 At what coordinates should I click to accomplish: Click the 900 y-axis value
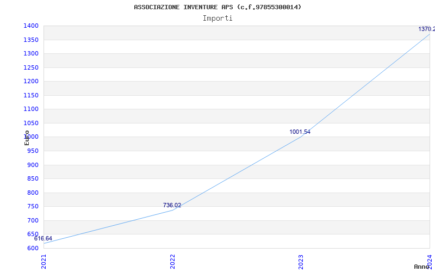point(33,165)
